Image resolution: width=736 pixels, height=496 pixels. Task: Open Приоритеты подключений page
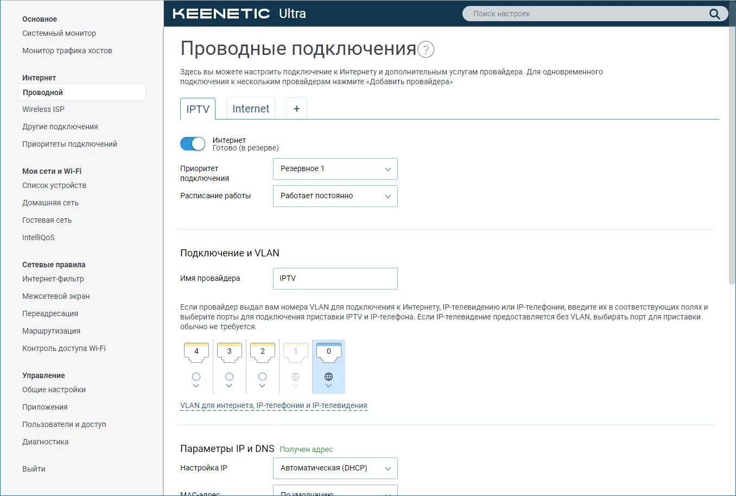[x=69, y=144]
